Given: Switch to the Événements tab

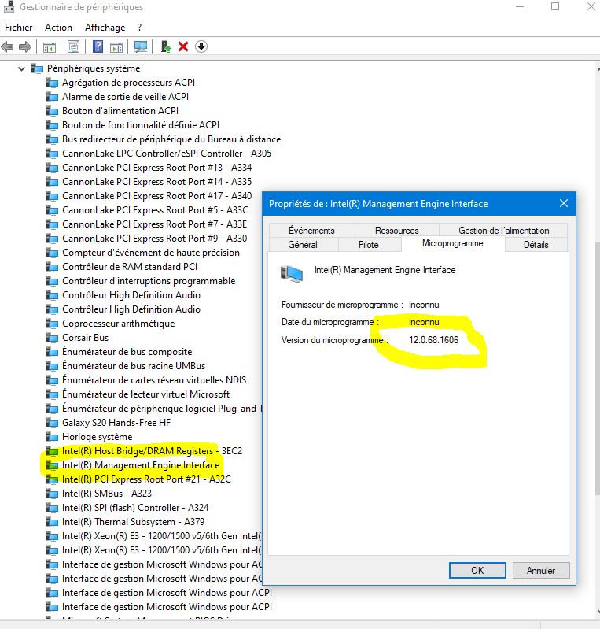Looking at the screenshot, I should coord(311,231).
